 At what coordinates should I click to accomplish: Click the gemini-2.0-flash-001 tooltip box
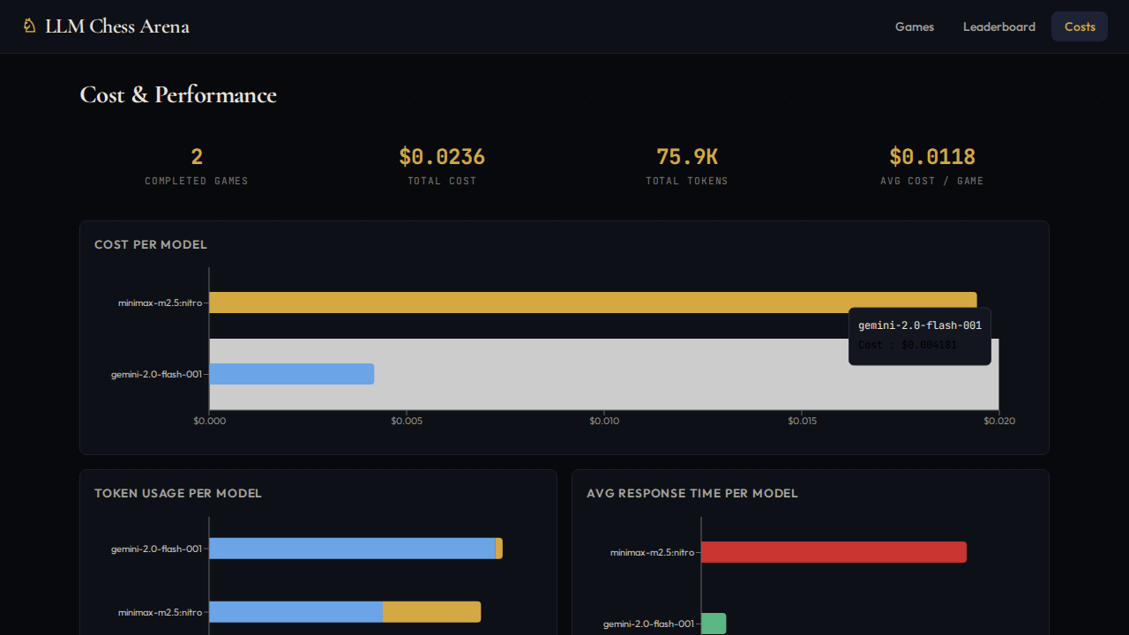(920, 336)
